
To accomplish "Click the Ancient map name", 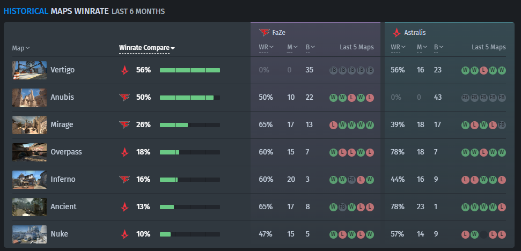I will click(63, 206).
